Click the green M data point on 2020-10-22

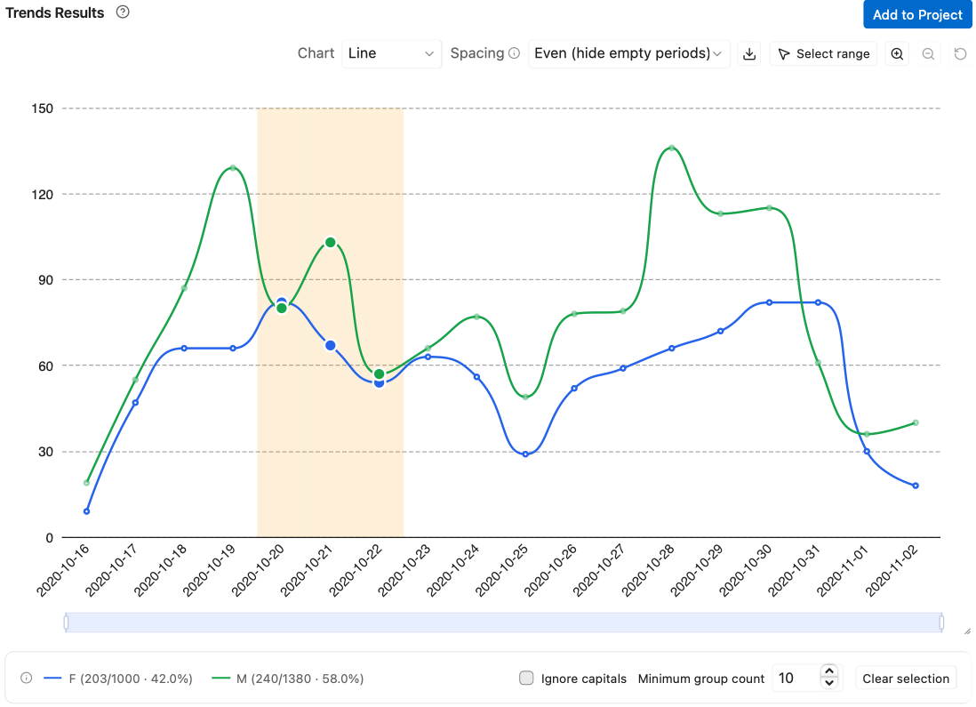point(379,374)
